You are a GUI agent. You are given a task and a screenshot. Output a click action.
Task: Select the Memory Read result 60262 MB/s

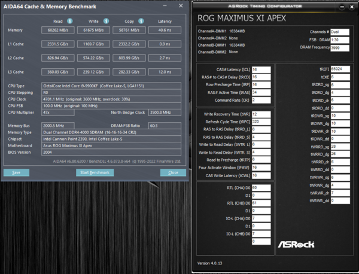pos(58,30)
